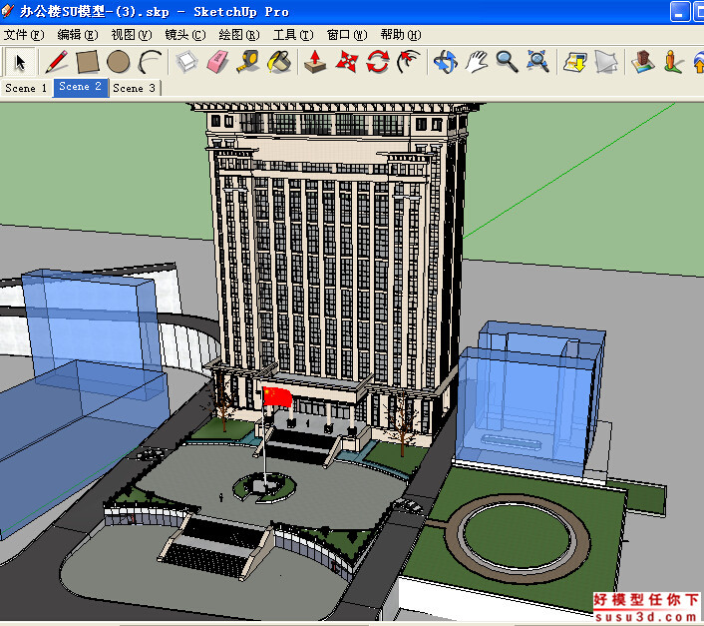Minimize the SketchUp Pro window

[680, 12]
